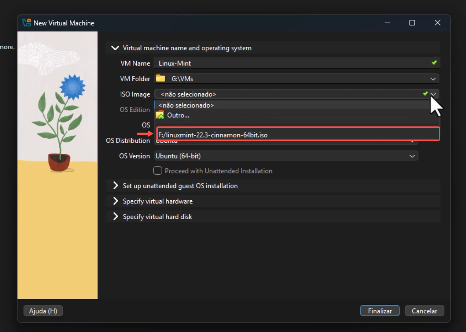The height and width of the screenshot is (332, 466).
Task: Click the Outro... image icon in list
Action: point(160,115)
